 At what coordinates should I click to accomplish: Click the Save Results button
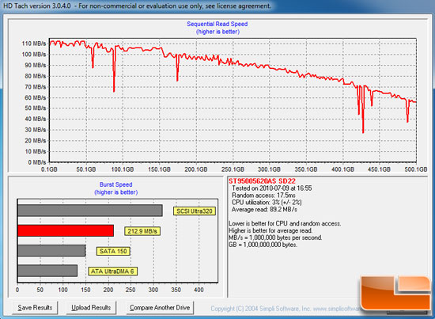pos(35,308)
